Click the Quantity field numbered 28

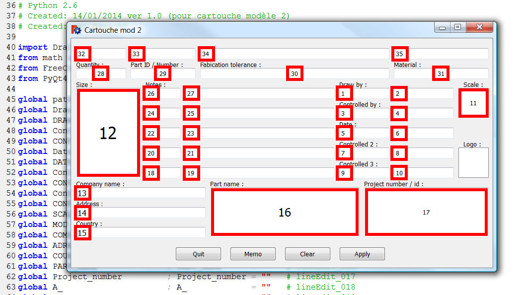point(101,74)
